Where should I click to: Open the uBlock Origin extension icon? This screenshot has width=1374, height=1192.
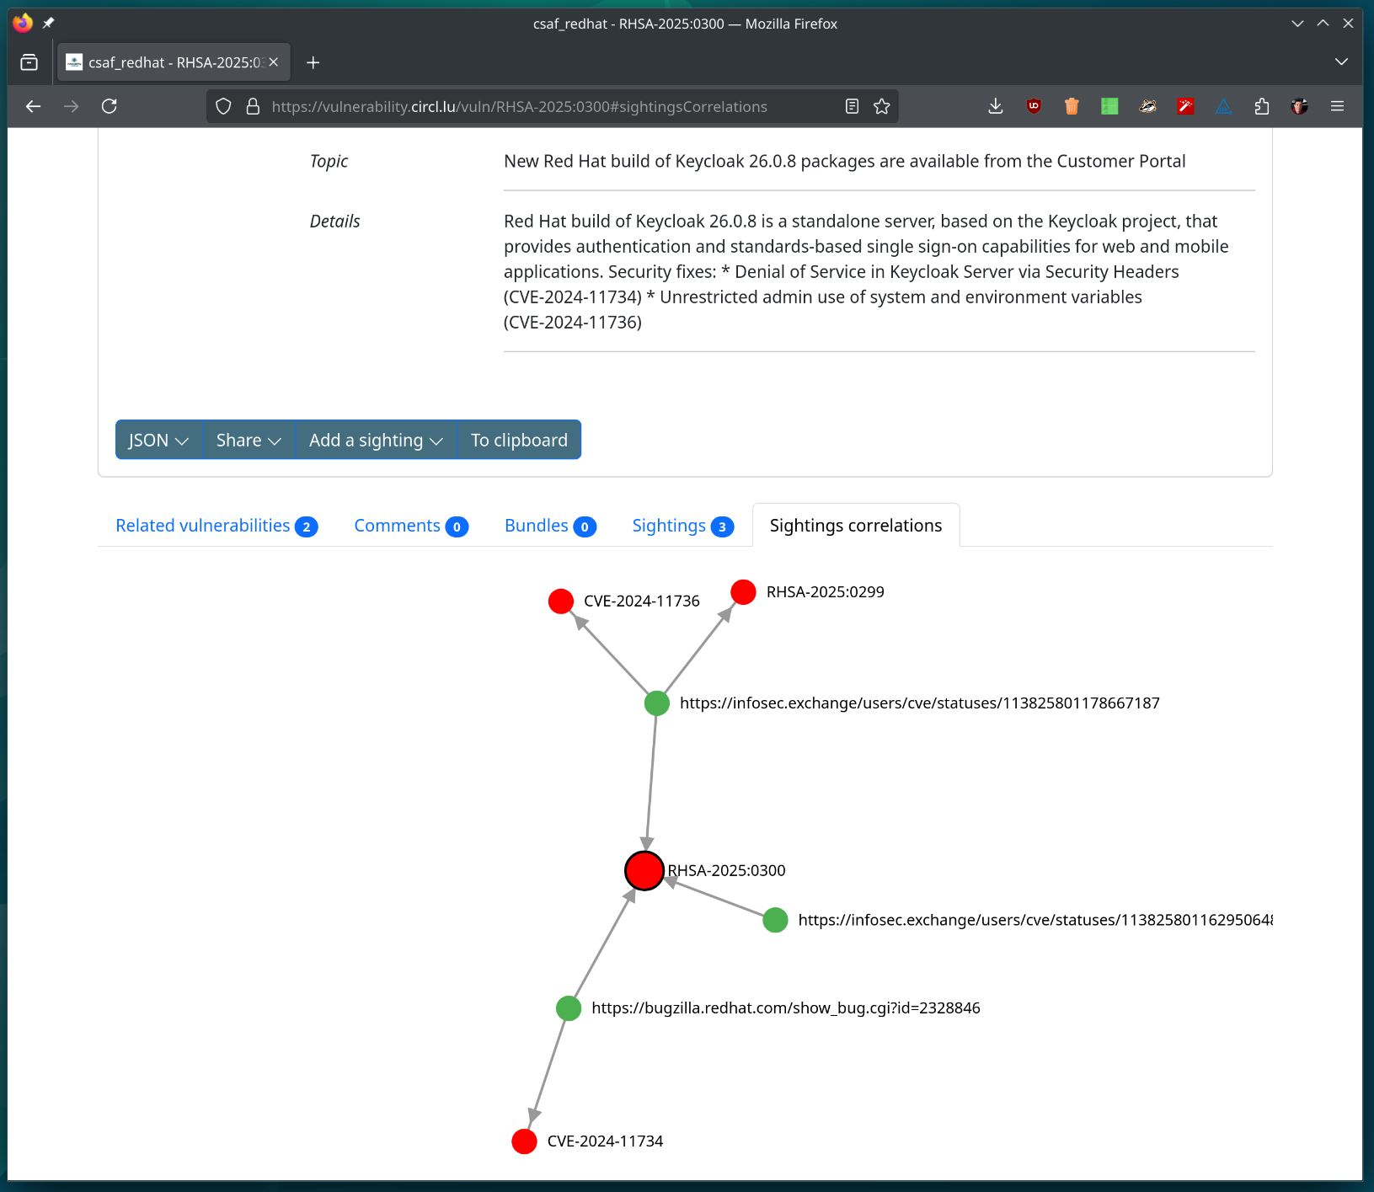pyautogui.click(x=1034, y=106)
